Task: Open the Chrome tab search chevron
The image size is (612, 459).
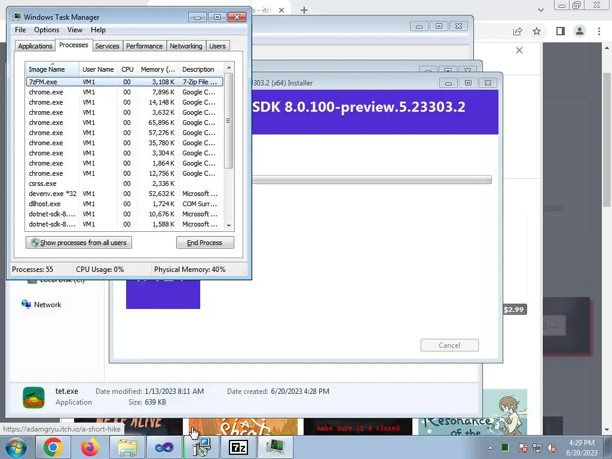Action: 540,10
